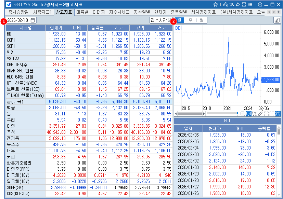Screen dimensions: 283x199
Task: Open the list menu icon in title bar
Action: click(250, 4)
